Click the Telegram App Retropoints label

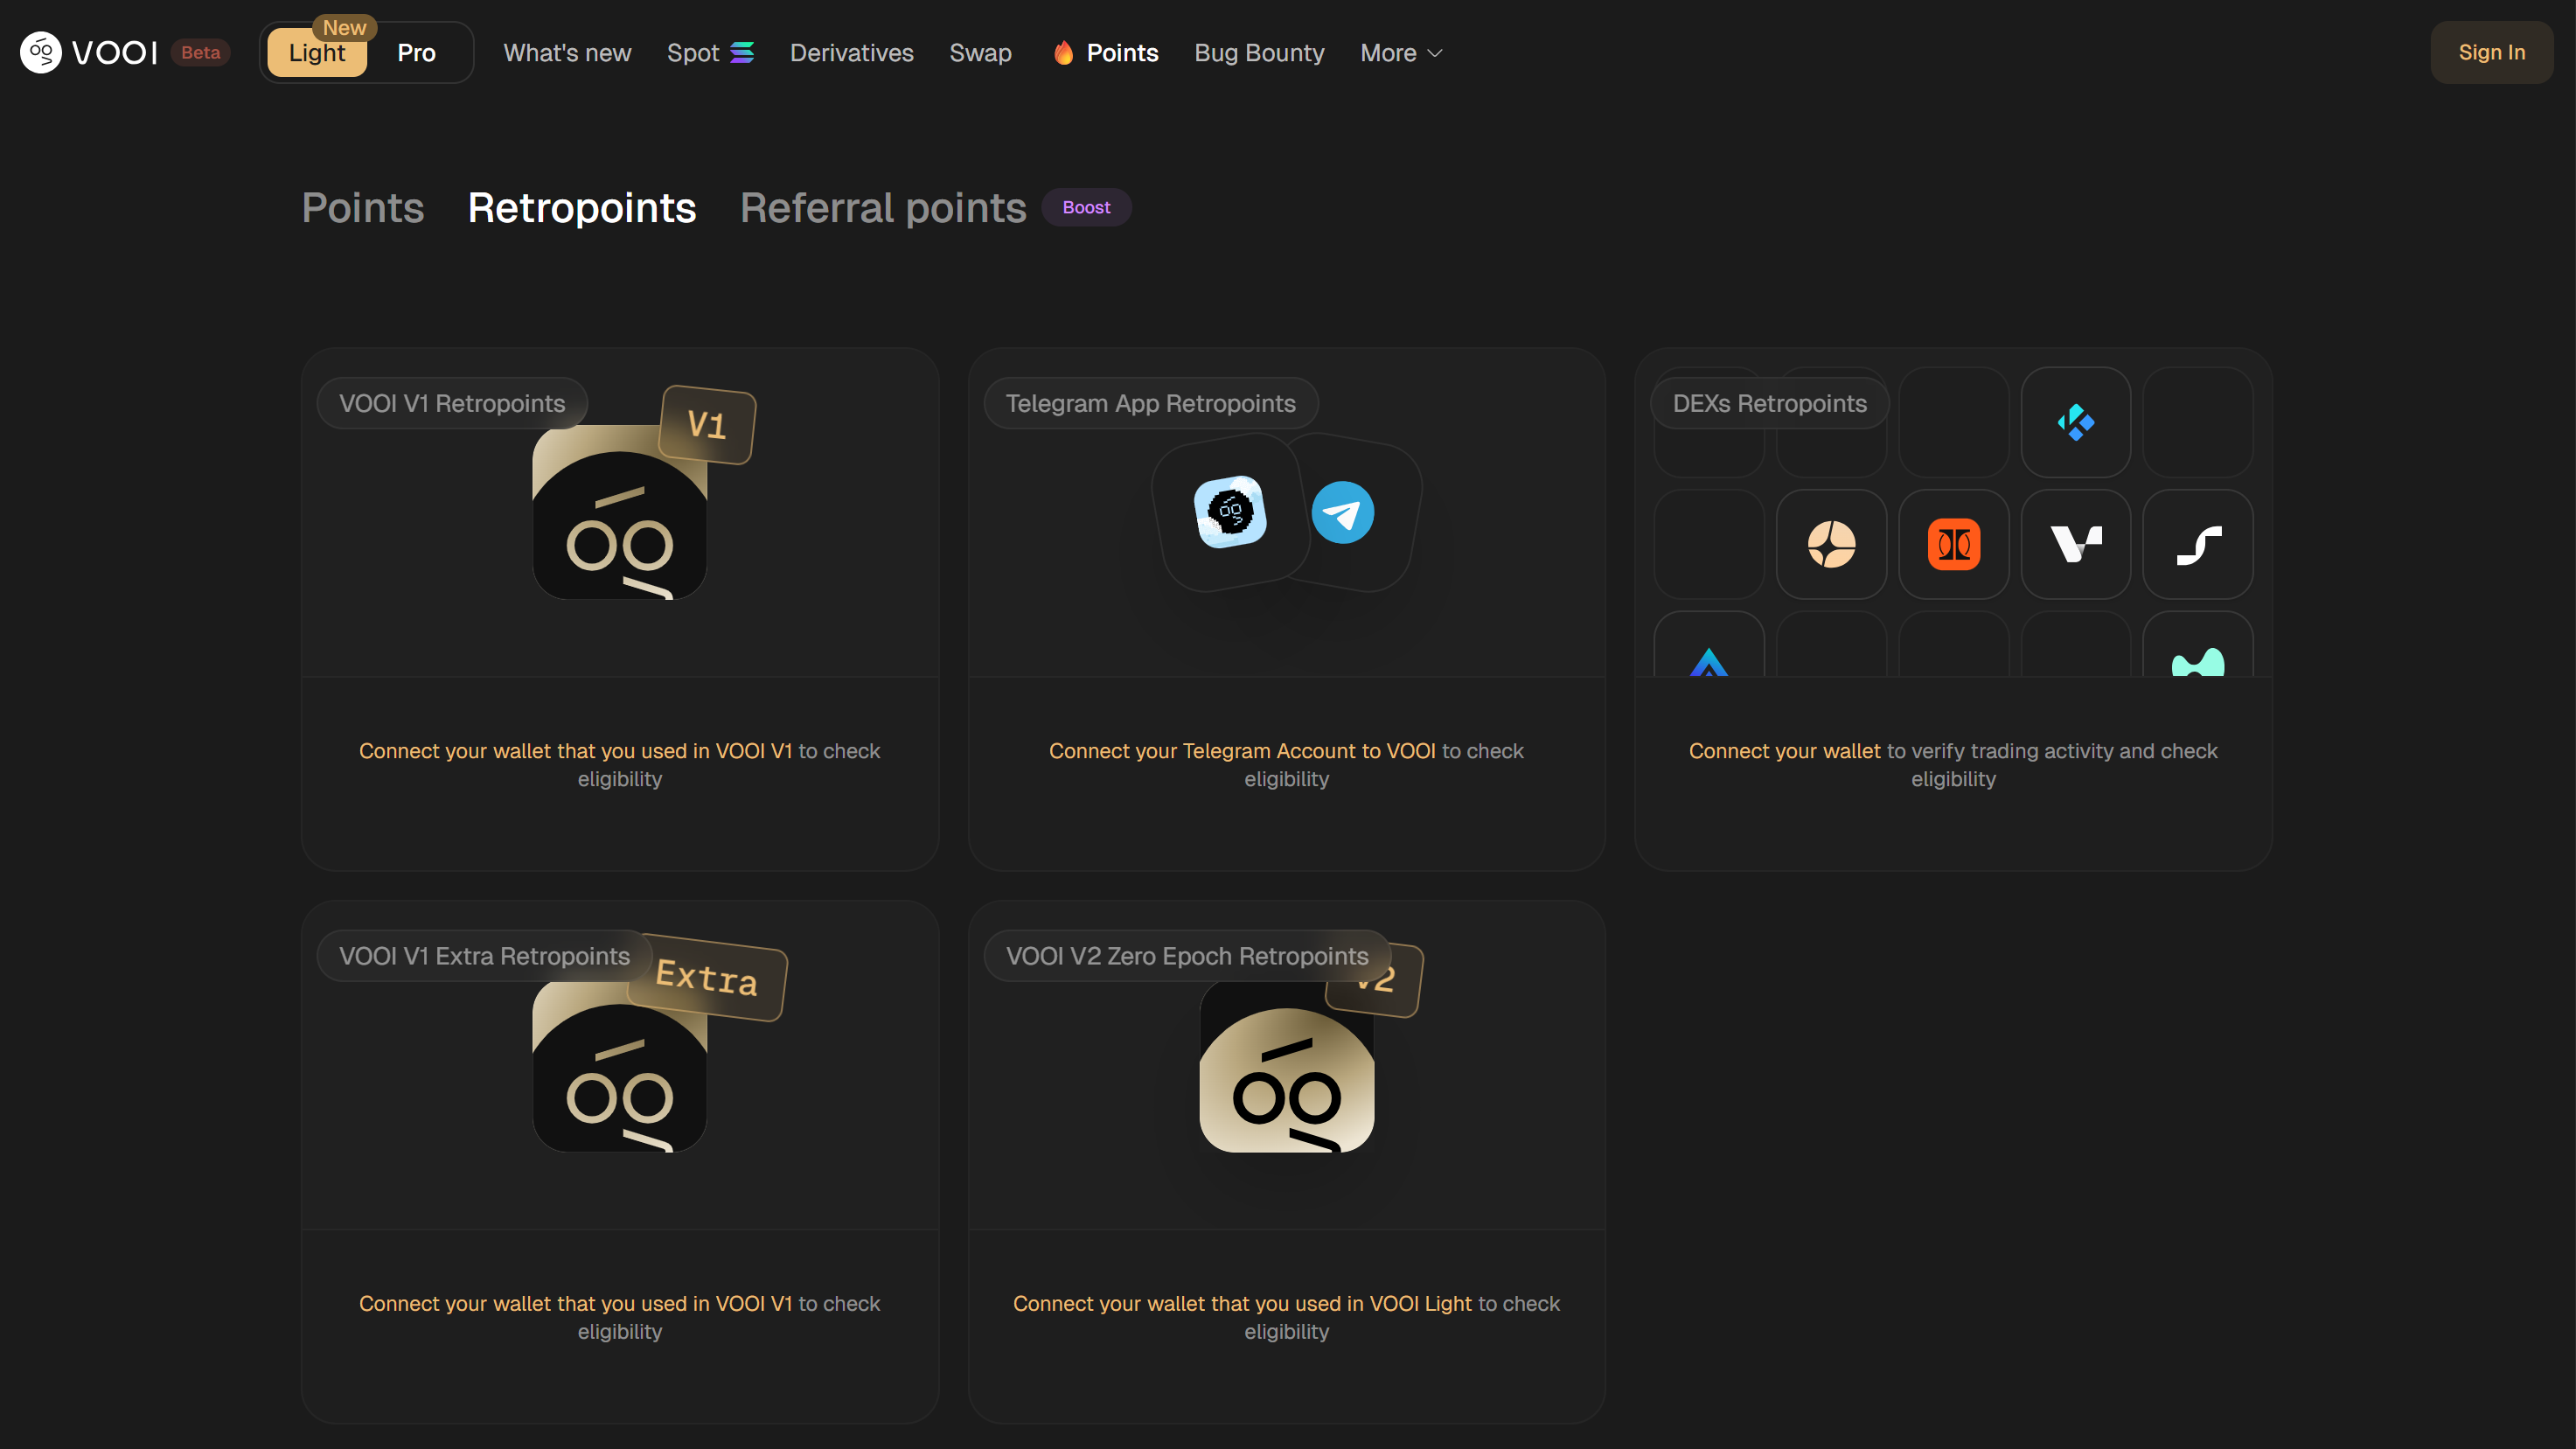(1150, 403)
